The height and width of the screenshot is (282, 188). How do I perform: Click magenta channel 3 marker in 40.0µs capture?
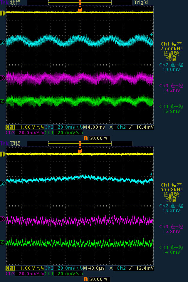coord(3,219)
